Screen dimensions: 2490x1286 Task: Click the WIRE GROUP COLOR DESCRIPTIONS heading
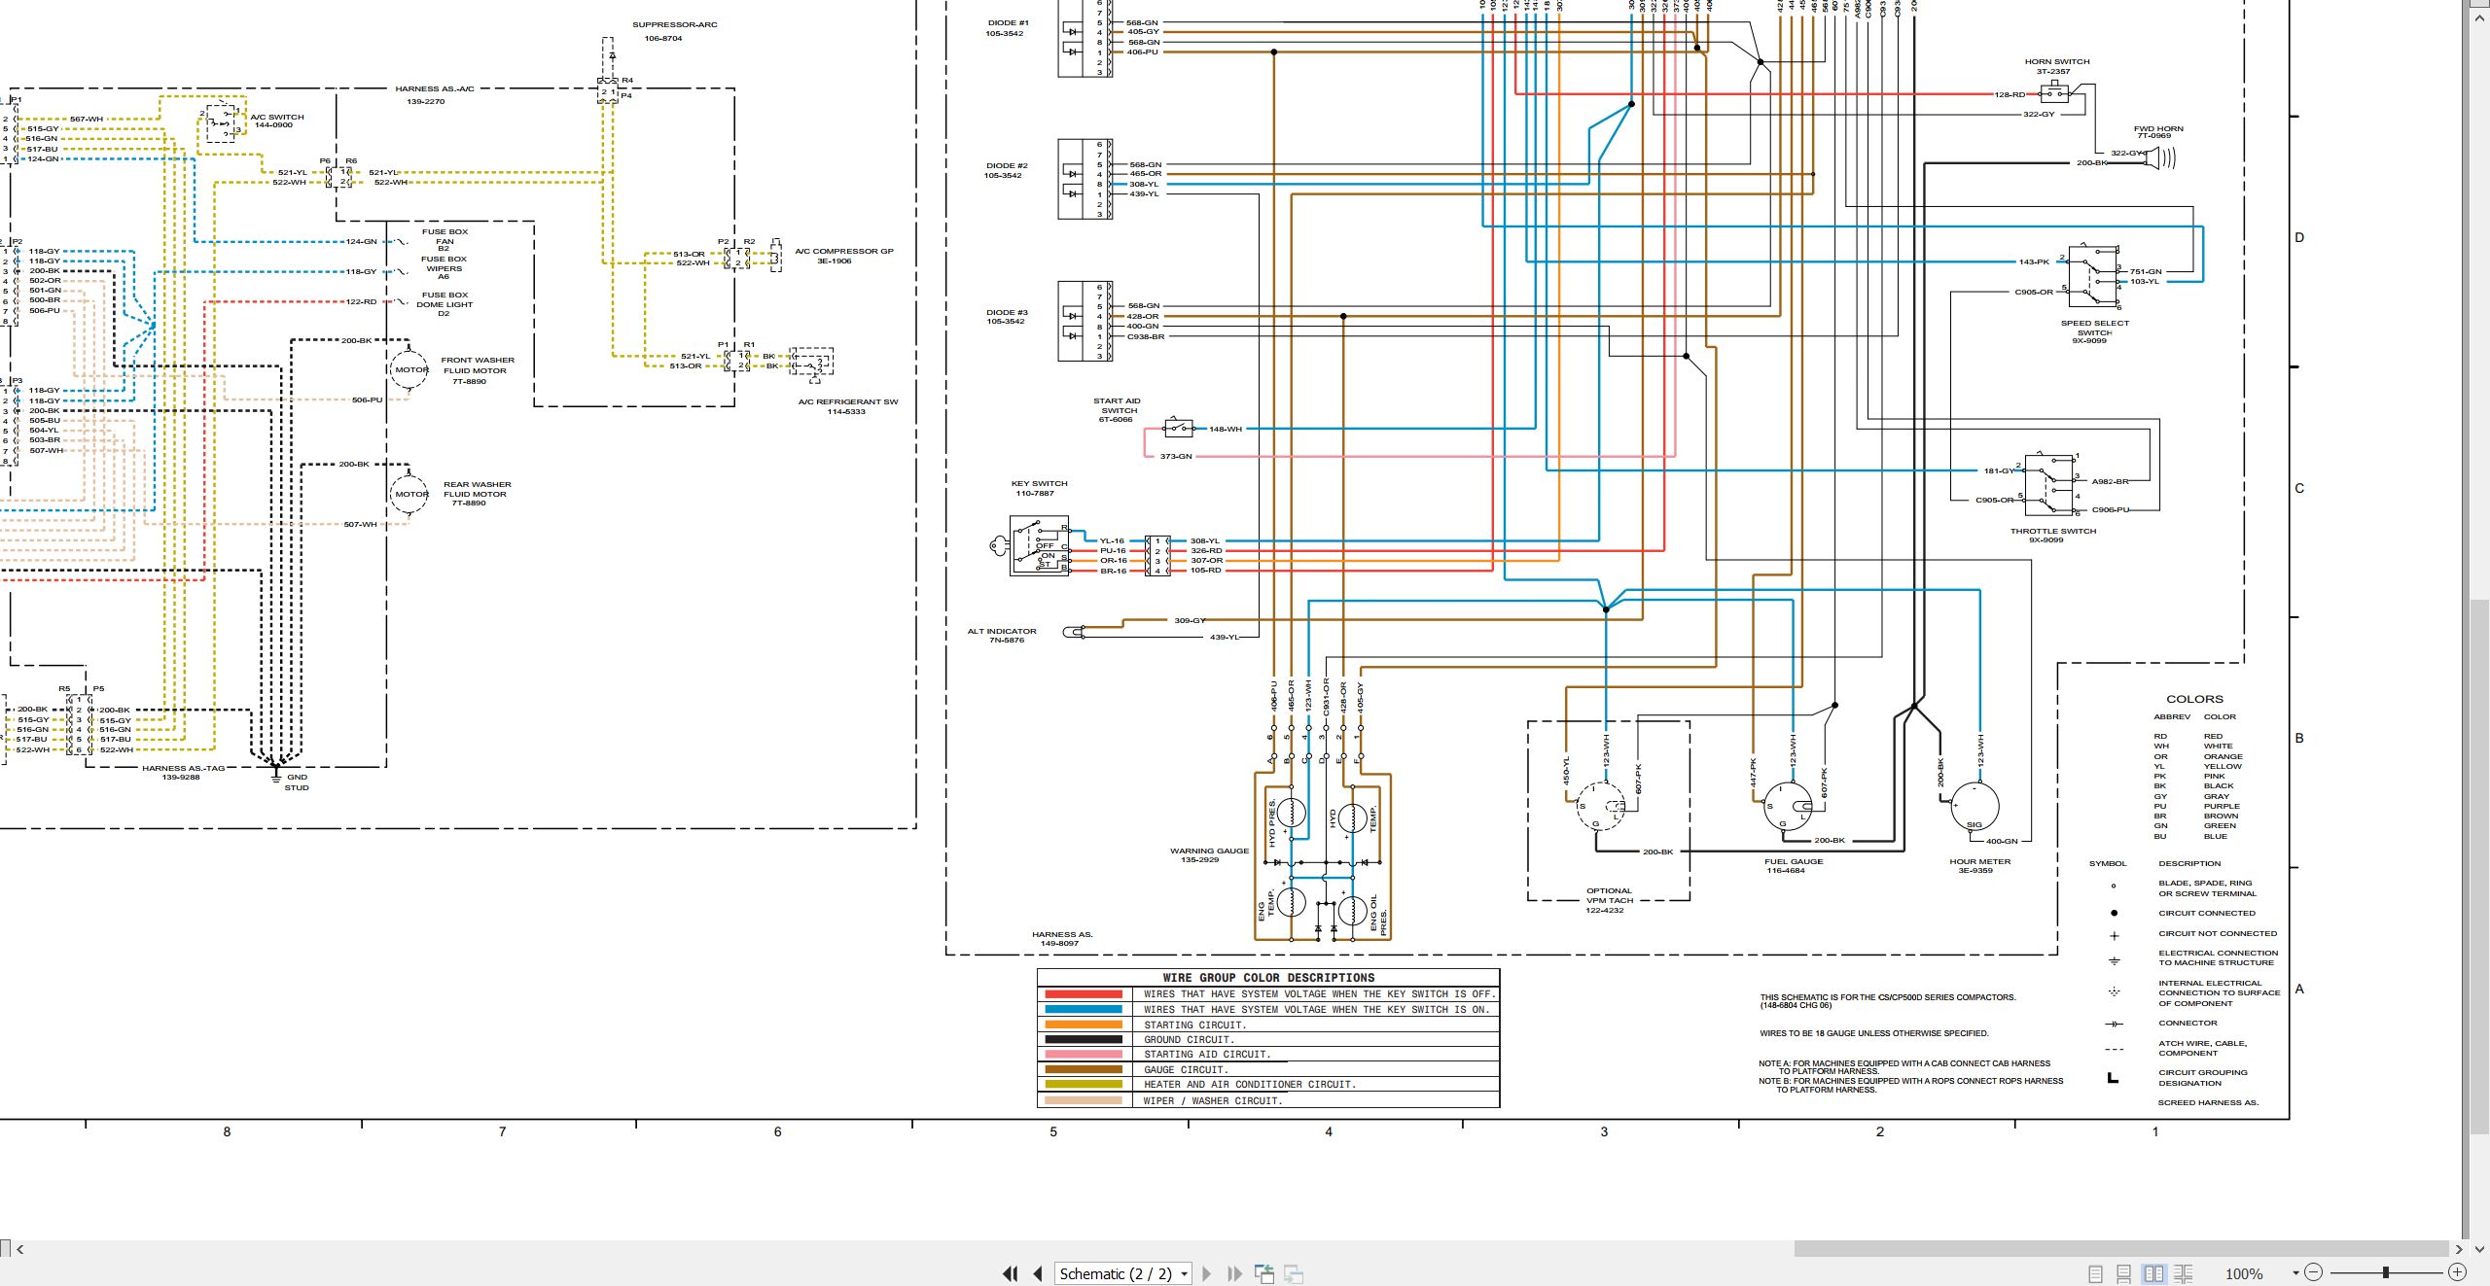[x=1268, y=978]
